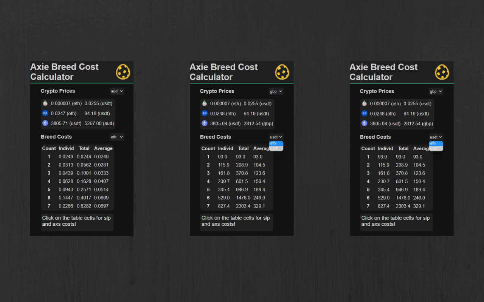
Task: Click the slp and axs hint text in left panel
Action: (76, 221)
